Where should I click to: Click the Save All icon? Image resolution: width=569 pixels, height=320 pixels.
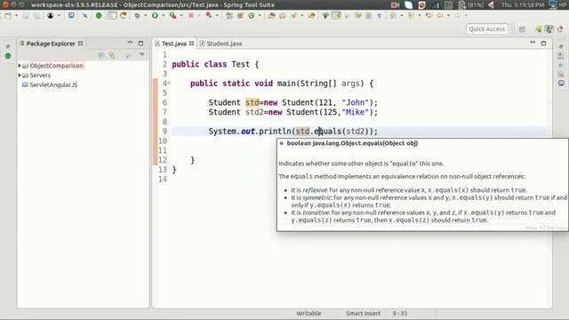tap(36, 16)
